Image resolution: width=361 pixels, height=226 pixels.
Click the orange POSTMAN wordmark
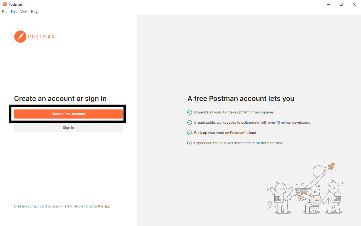pos(41,36)
